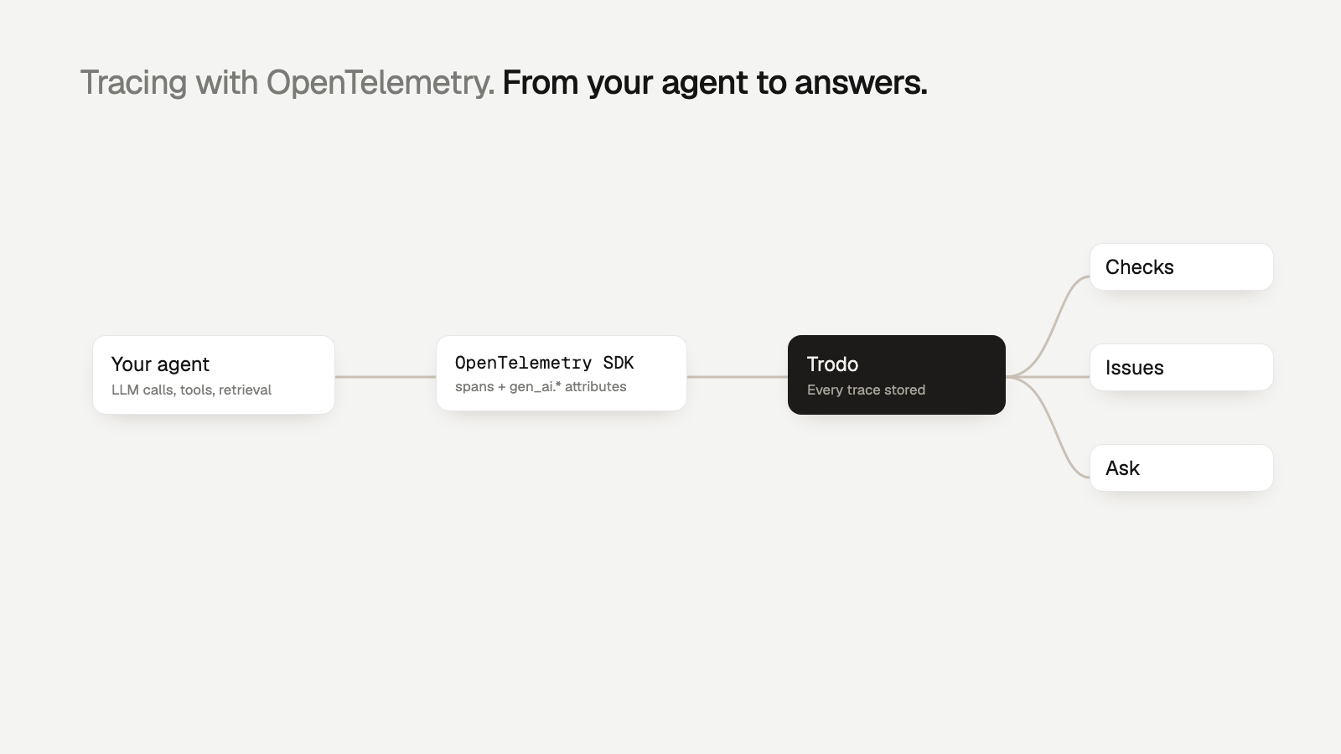The image size is (1341, 754).
Task: Click the 'LLM calls, tools, retrieval' subtitle
Action: click(191, 390)
